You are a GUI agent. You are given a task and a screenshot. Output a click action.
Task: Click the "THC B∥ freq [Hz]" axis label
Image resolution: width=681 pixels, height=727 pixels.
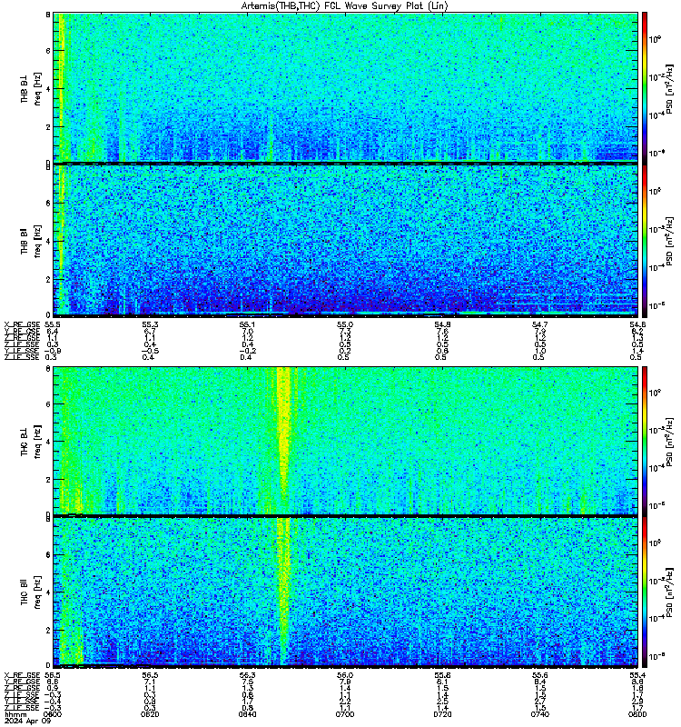pos(31,593)
